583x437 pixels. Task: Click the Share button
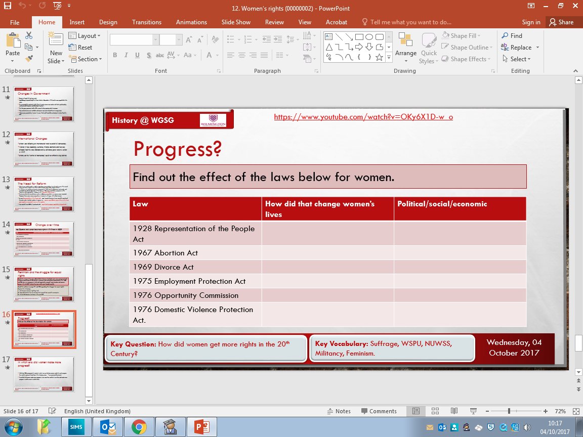pos(563,22)
